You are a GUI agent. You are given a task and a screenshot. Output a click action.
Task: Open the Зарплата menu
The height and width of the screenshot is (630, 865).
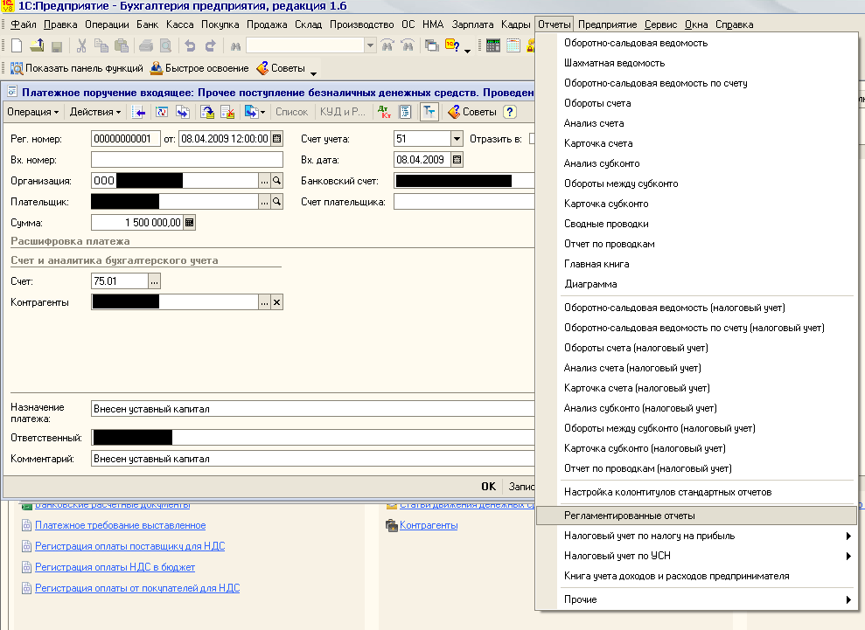click(472, 24)
